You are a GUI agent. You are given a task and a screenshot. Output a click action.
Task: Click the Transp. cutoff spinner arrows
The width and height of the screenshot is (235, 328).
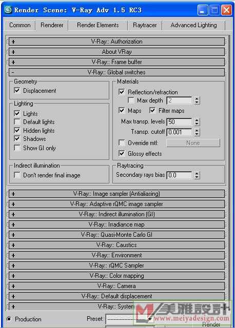click(x=197, y=132)
